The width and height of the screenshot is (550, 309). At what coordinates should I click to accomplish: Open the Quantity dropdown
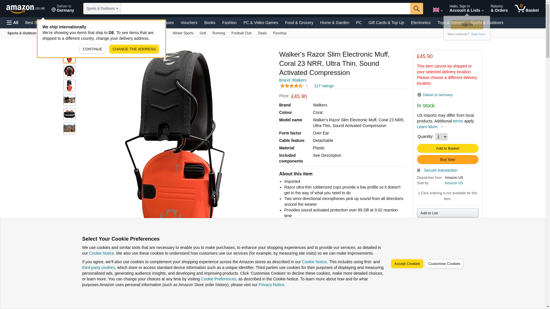441,137
